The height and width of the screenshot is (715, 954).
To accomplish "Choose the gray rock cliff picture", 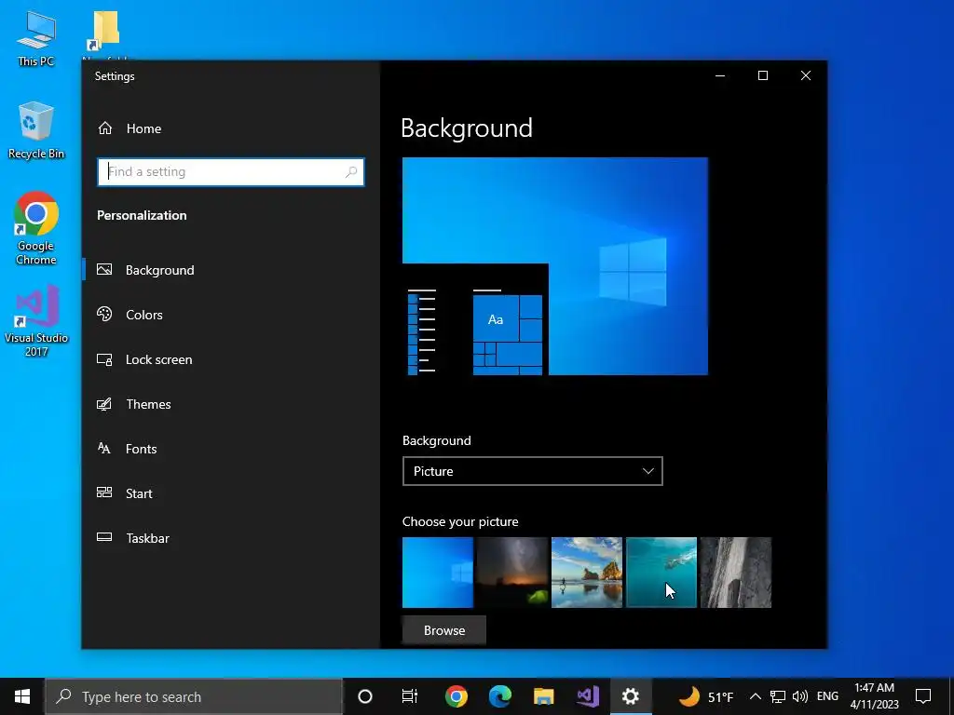I will point(736,573).
